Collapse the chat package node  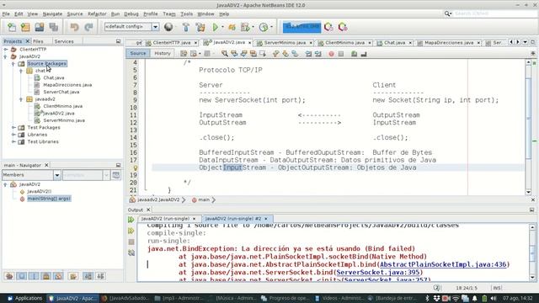tap(20, 71)
